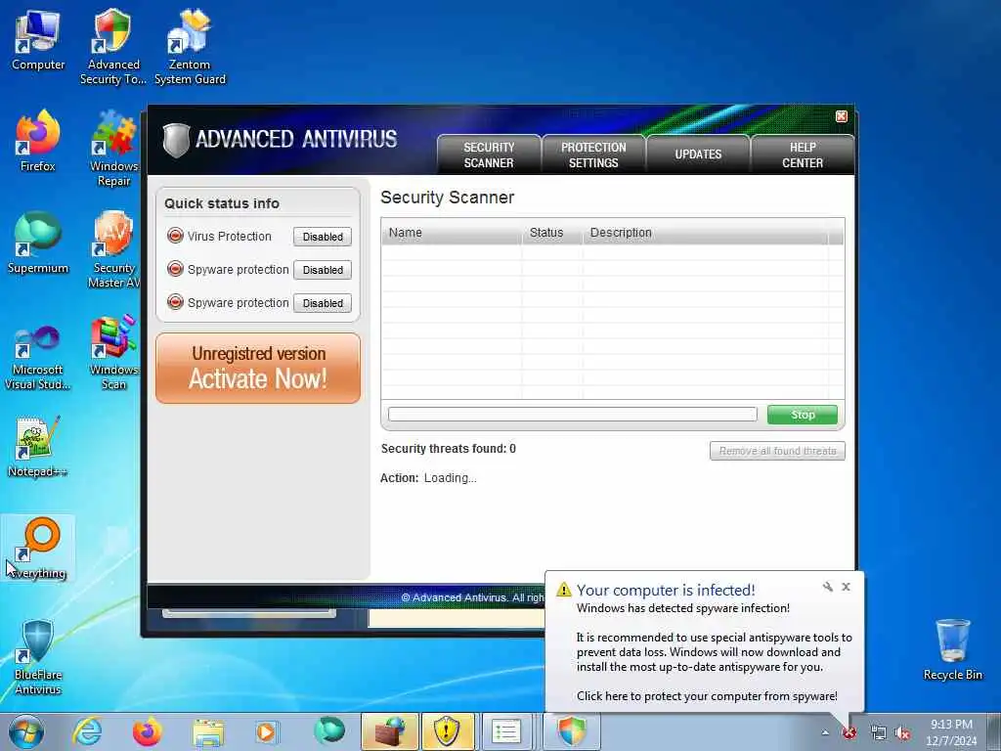The height and width of the screenshot is (751, 1001).
Task: Close the Advanced Antivirus window
Action: 842,116
